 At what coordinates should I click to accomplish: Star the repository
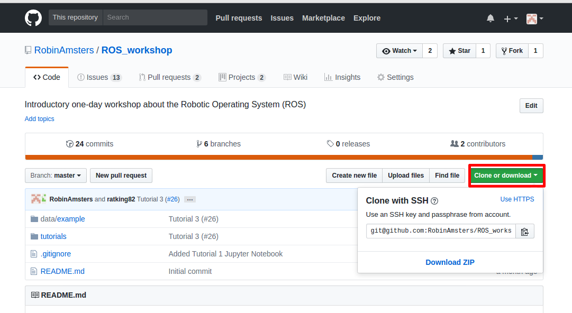[459, 51]
